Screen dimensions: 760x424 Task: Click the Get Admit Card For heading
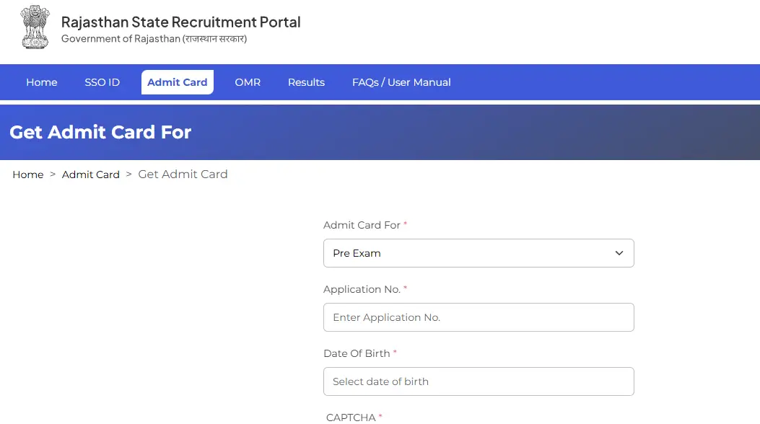(100, 132)
